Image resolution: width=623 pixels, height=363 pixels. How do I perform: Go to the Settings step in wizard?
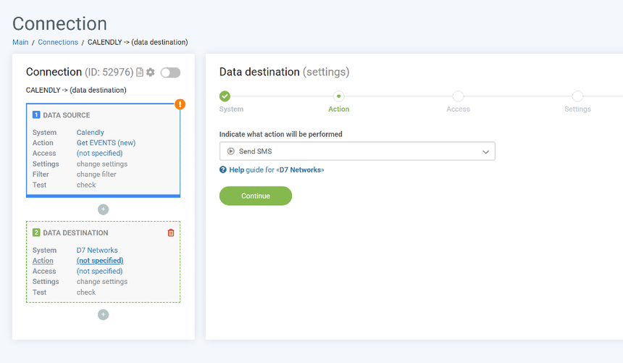click(577, 96)
